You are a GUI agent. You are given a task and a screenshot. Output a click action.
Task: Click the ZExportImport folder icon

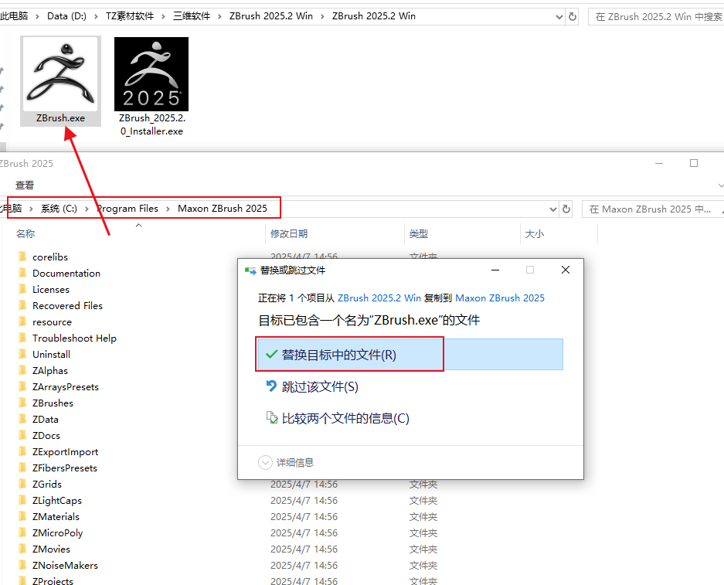coord(22,451)
